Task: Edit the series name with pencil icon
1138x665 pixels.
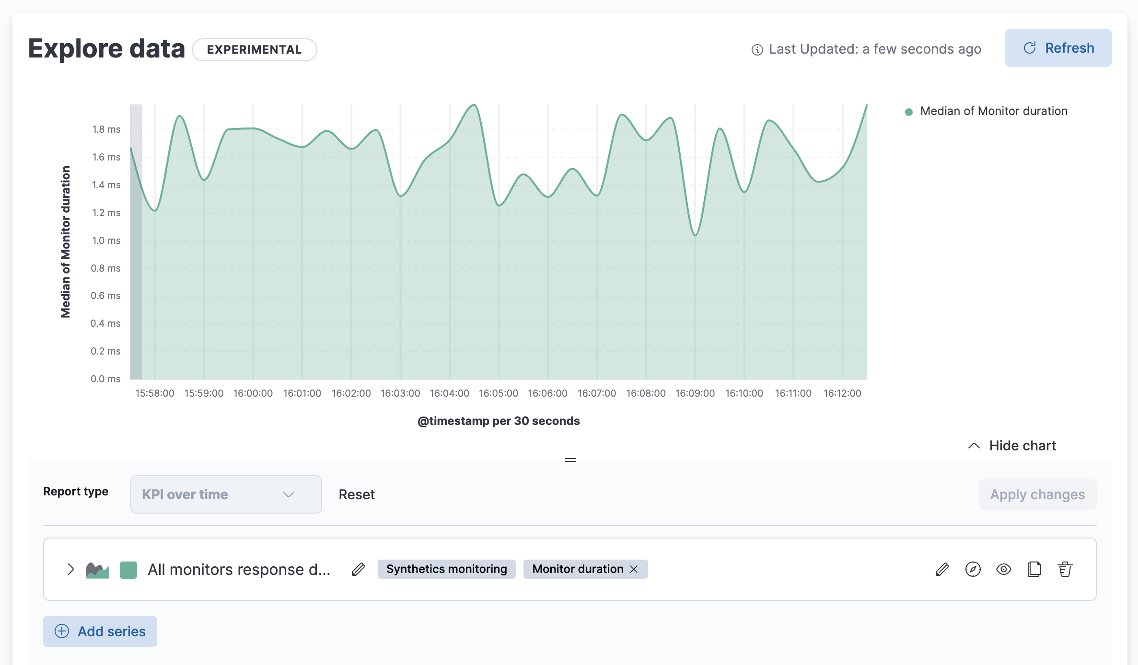Action: [x=358, y=569]
